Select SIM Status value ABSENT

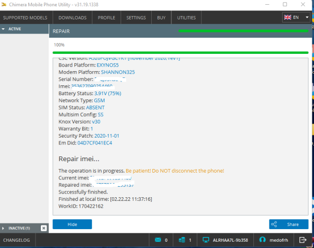tap(95, 107)
